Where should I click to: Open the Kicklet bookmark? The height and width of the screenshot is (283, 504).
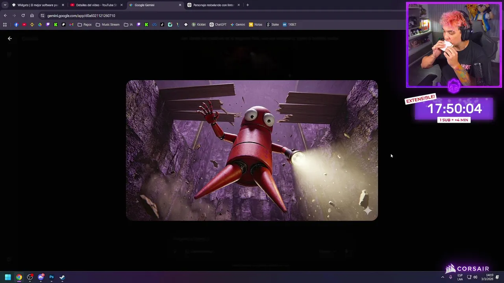[x=199, y=24]
